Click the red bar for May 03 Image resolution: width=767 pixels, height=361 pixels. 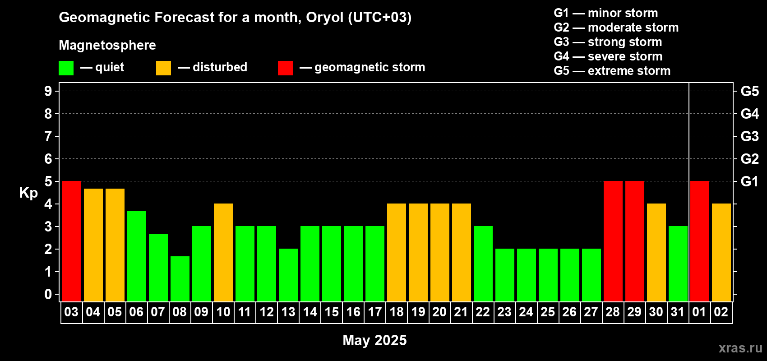[72, 241]
